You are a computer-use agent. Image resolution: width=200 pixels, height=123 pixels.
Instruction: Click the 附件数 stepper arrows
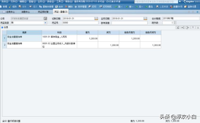pos(175,23)
